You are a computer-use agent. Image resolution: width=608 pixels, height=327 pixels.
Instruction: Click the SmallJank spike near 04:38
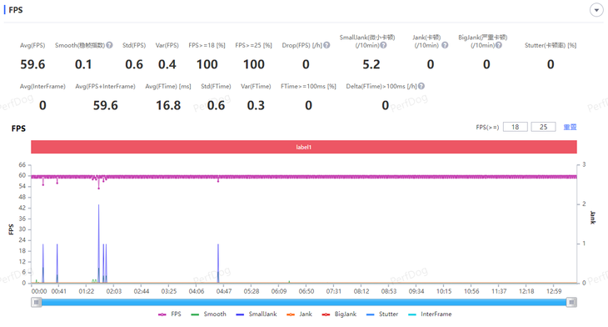click(218, 264)
